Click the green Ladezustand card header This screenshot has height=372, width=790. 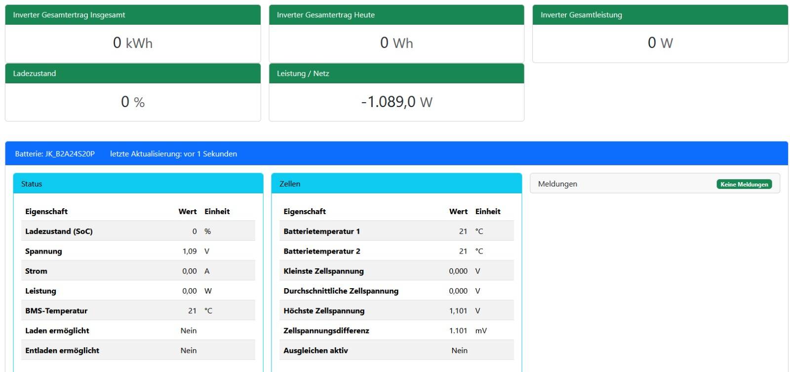tap(133, 74)
